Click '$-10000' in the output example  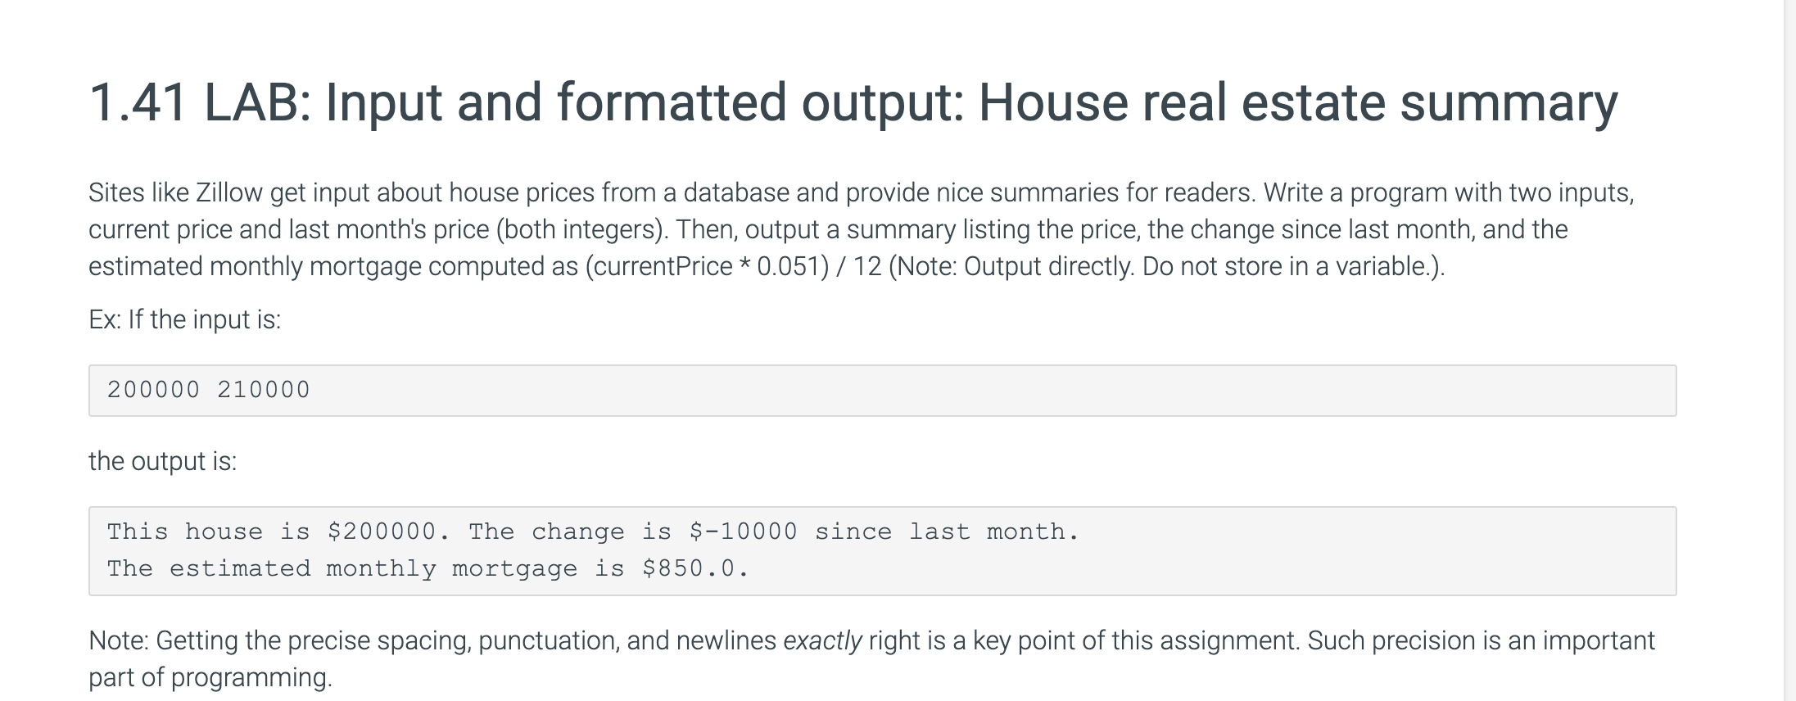click(743, 531)
